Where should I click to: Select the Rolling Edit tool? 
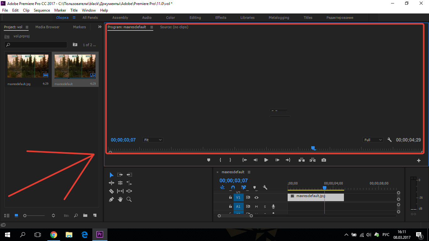[x=120, y=183]
